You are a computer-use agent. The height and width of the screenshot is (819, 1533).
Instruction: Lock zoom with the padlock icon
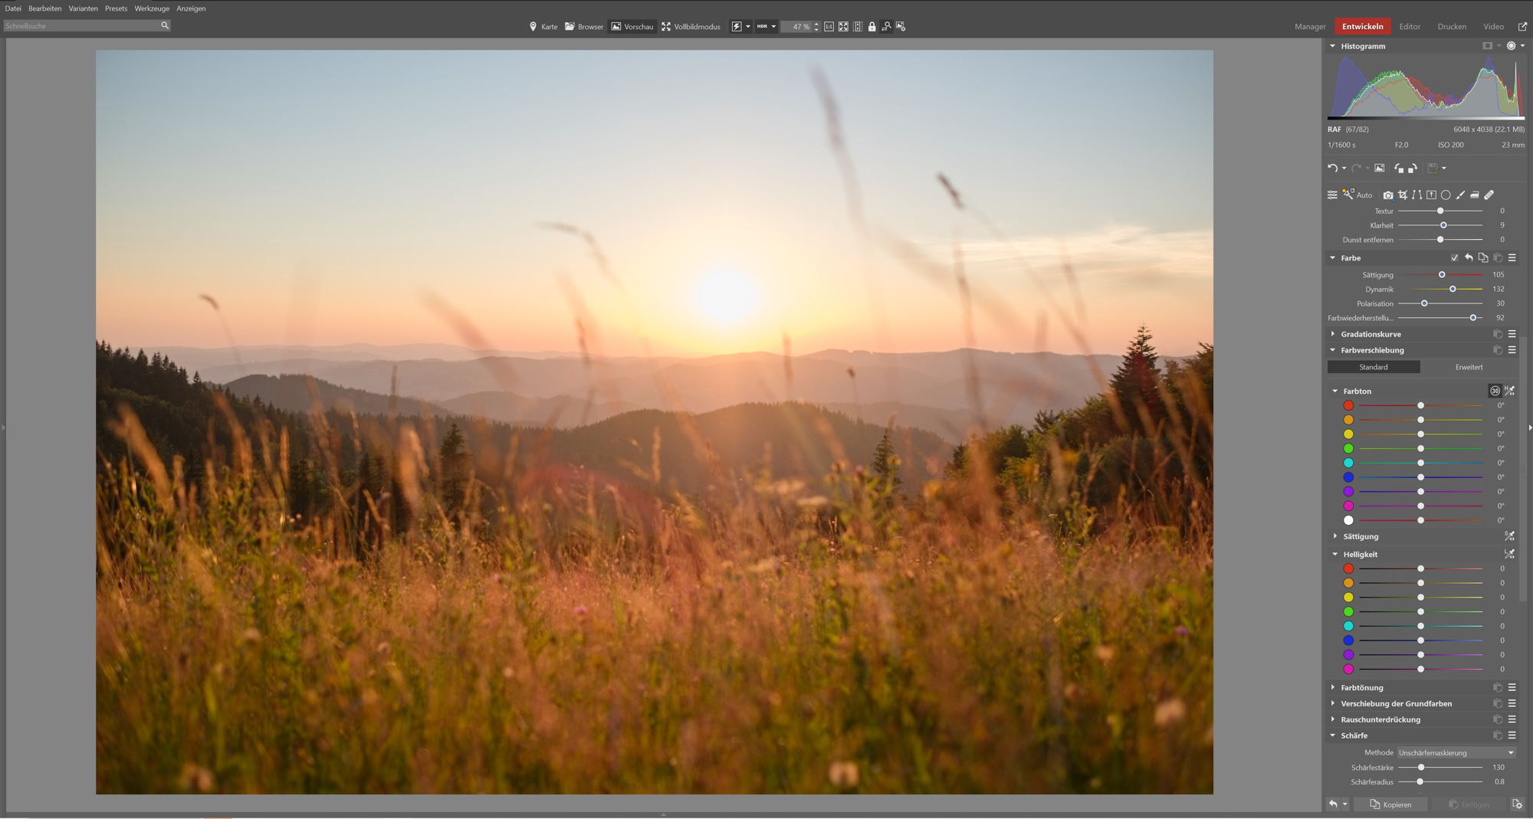click(x=872, y=27)
